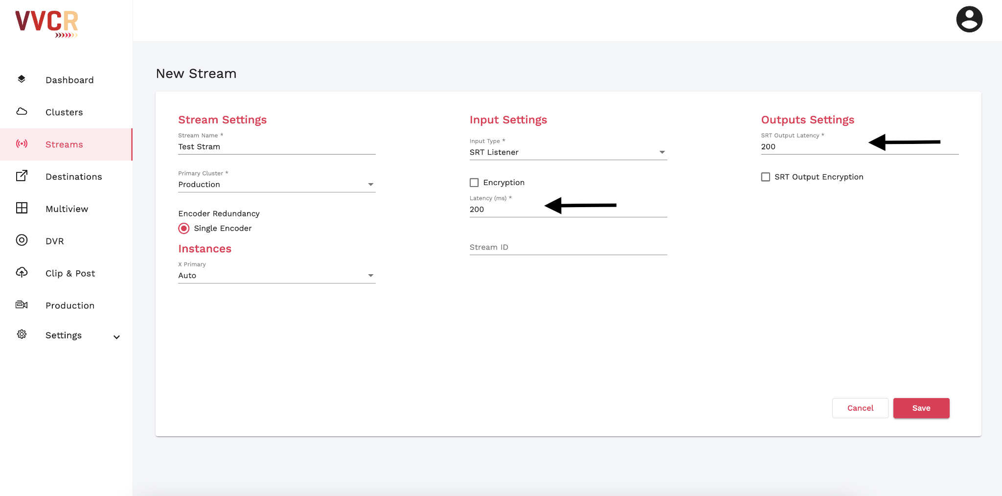Viewport: 1002px width, 496px height.
Task: Open the Input Type dropdown
Action: pos(568,152)
